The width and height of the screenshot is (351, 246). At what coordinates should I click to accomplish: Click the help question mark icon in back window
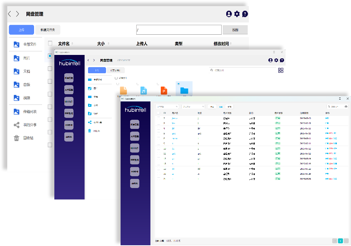click(245, 14)
